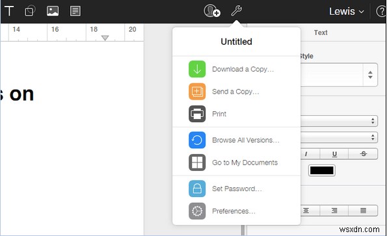Click the text document icon in toolbar

tap(75, 11)
